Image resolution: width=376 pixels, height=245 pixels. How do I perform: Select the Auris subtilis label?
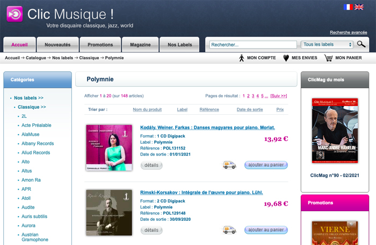point(34,216)
